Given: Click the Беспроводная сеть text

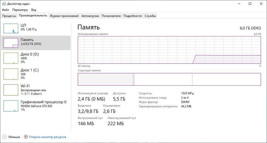Looking at the screenshot, I should click(x=33, y=90).
